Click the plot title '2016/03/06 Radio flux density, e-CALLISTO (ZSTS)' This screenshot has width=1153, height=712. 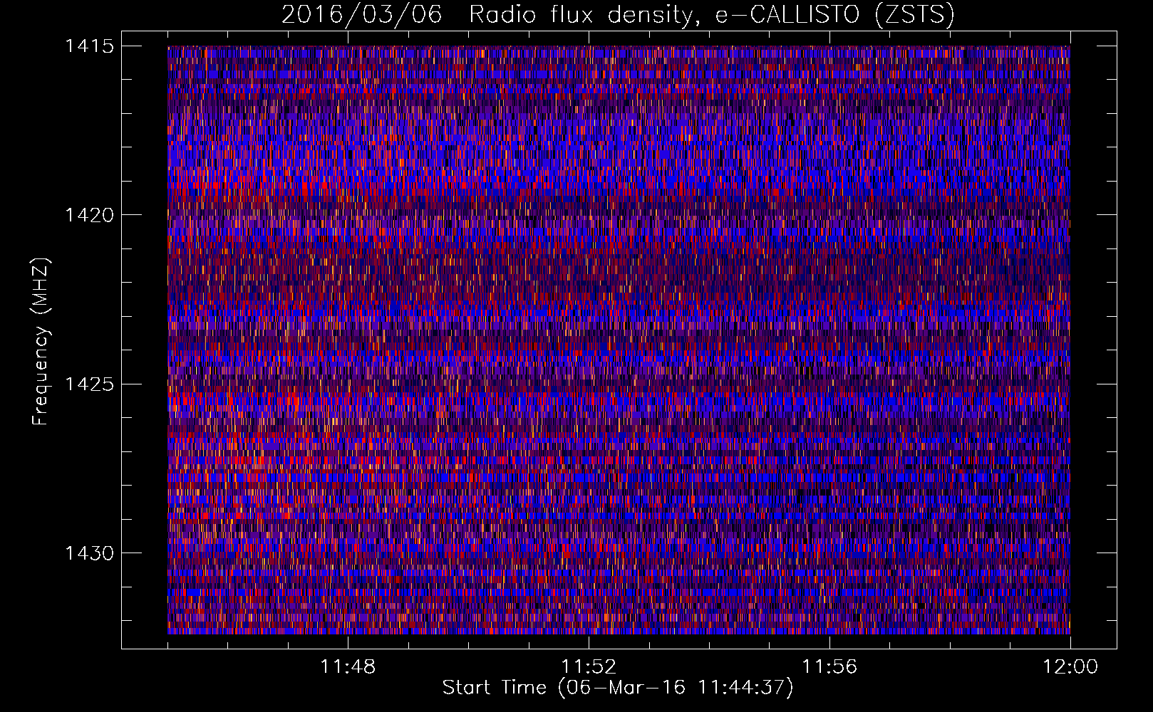(x=618, y=15)
